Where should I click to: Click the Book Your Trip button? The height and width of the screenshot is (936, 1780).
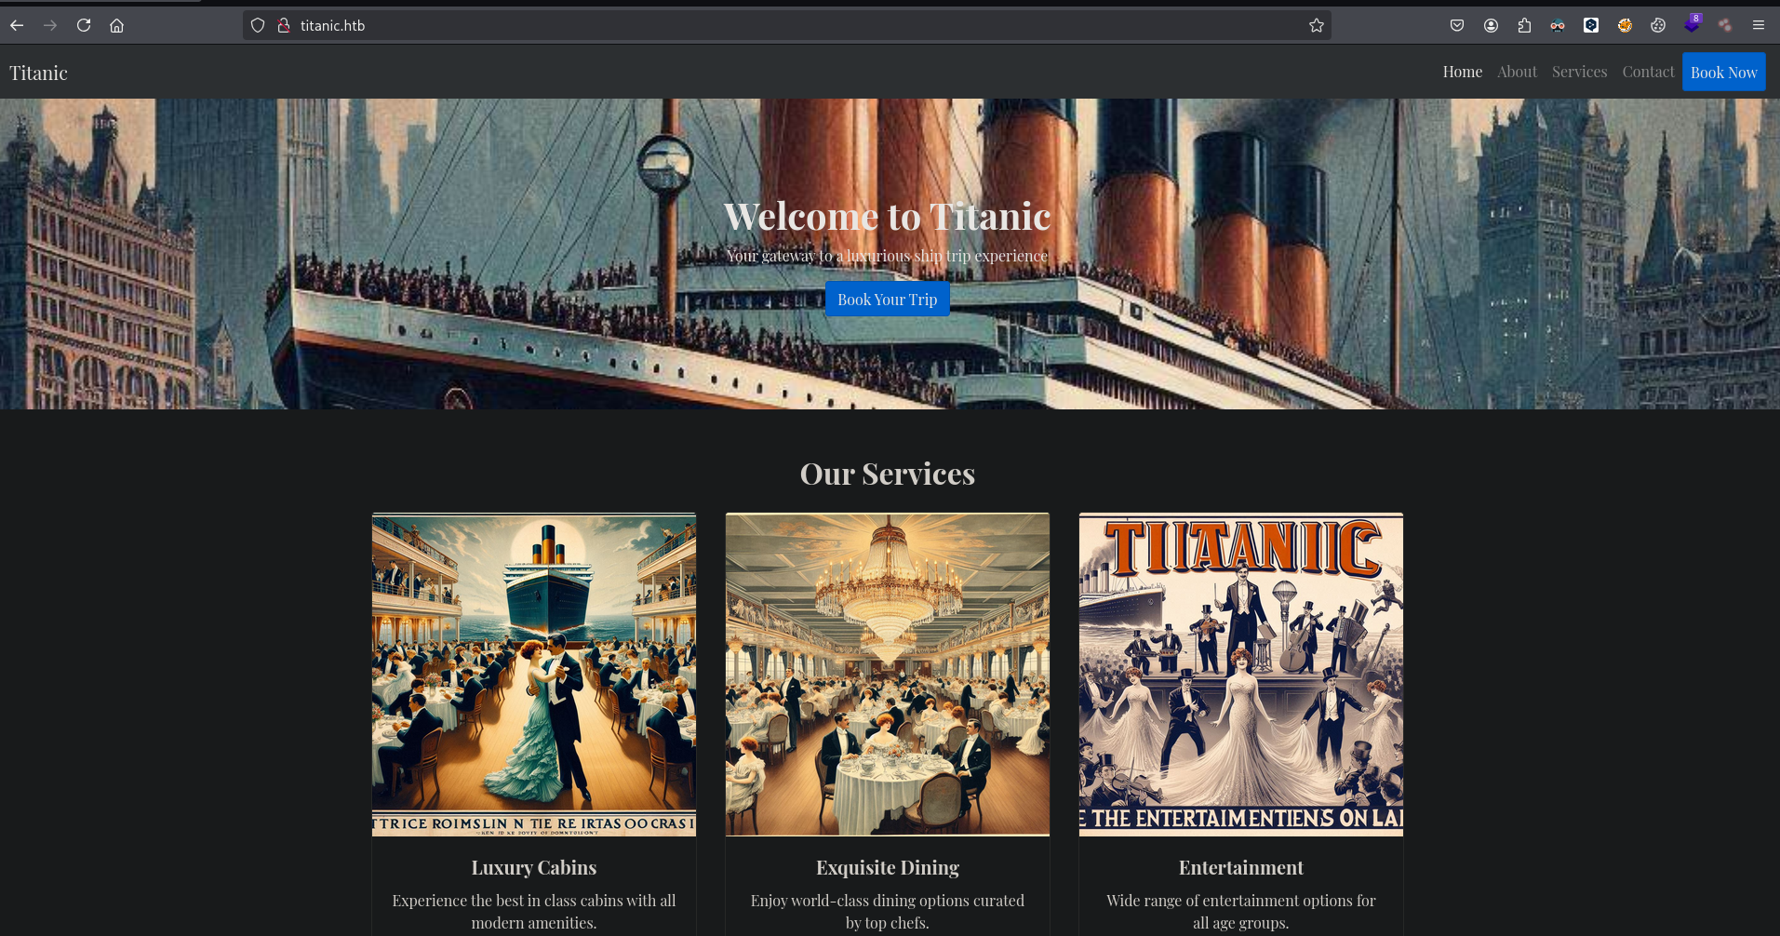pyautogui.click(x=887, y=299)
